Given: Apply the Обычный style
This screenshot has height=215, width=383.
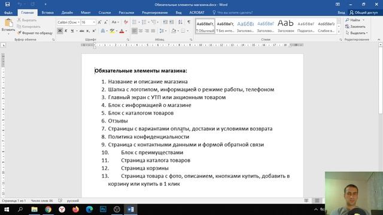Looking at the screenshot, I should [205, 26].
